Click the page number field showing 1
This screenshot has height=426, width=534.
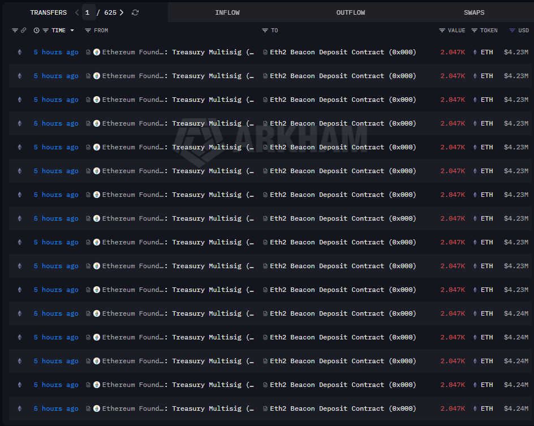pyautogui.click(x=88, y=12)
